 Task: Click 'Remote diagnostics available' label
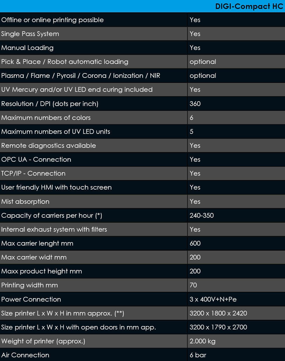(x=48, y=145)
